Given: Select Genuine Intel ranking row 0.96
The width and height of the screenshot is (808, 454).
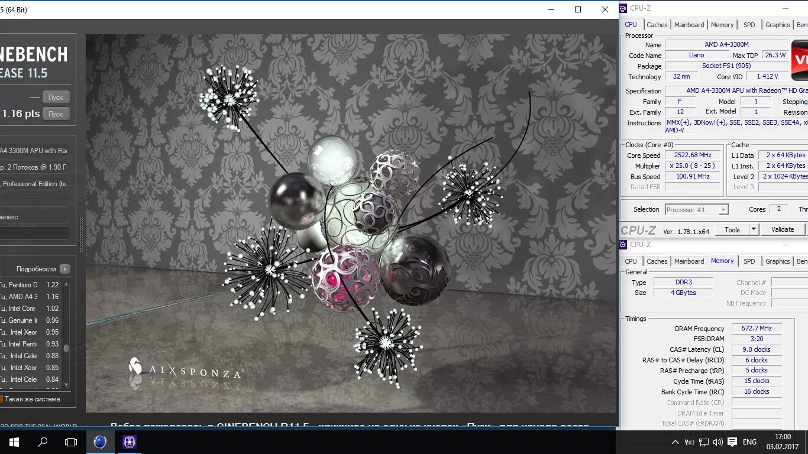Looking at the screenshot, I should 31,320.
